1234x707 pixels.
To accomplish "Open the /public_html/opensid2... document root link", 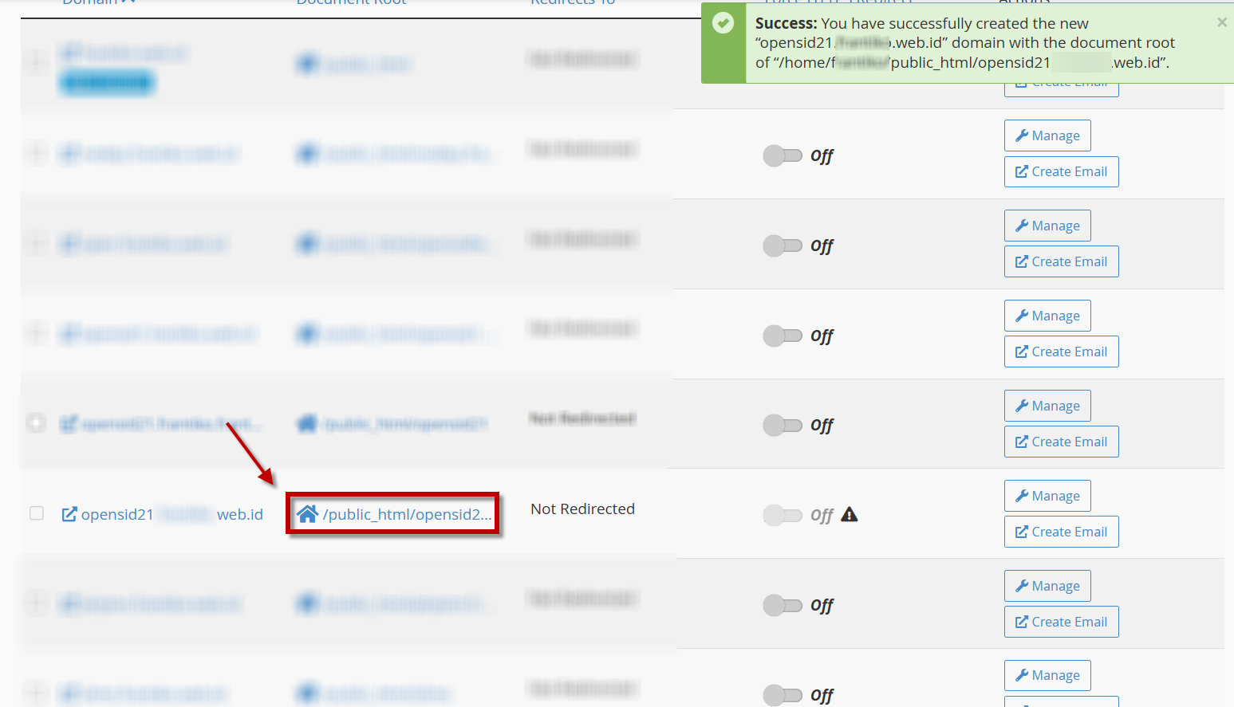I will click(407, 515).
